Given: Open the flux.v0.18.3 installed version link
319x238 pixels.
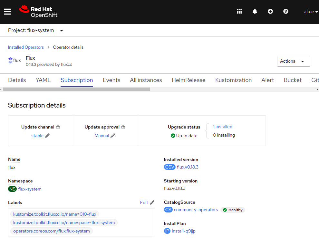Looking at the screenshot, I should pos(188,167).
